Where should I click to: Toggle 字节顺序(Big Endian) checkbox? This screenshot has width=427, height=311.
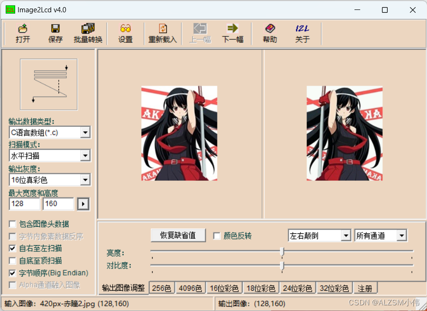tap(12, 273)
